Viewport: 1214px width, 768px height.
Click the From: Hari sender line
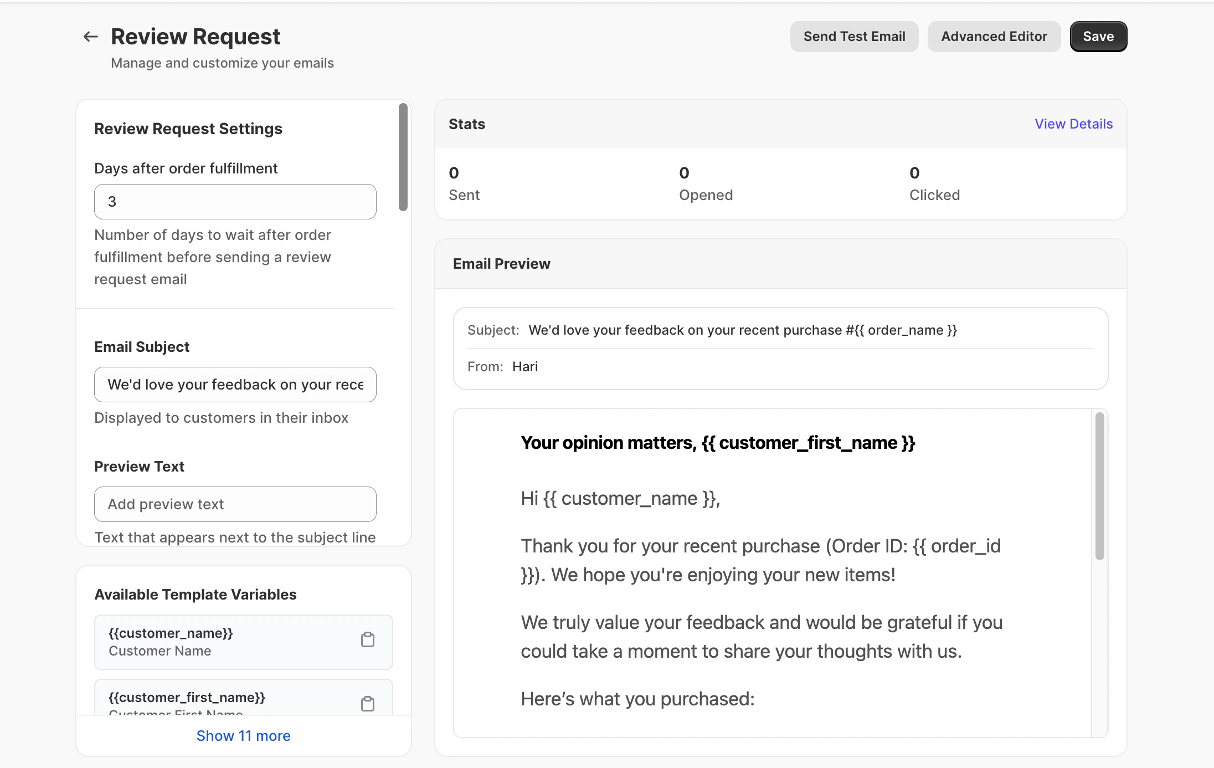(502, 367)
